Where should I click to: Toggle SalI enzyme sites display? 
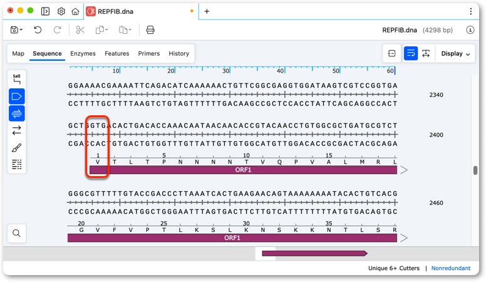pos(17,79)
